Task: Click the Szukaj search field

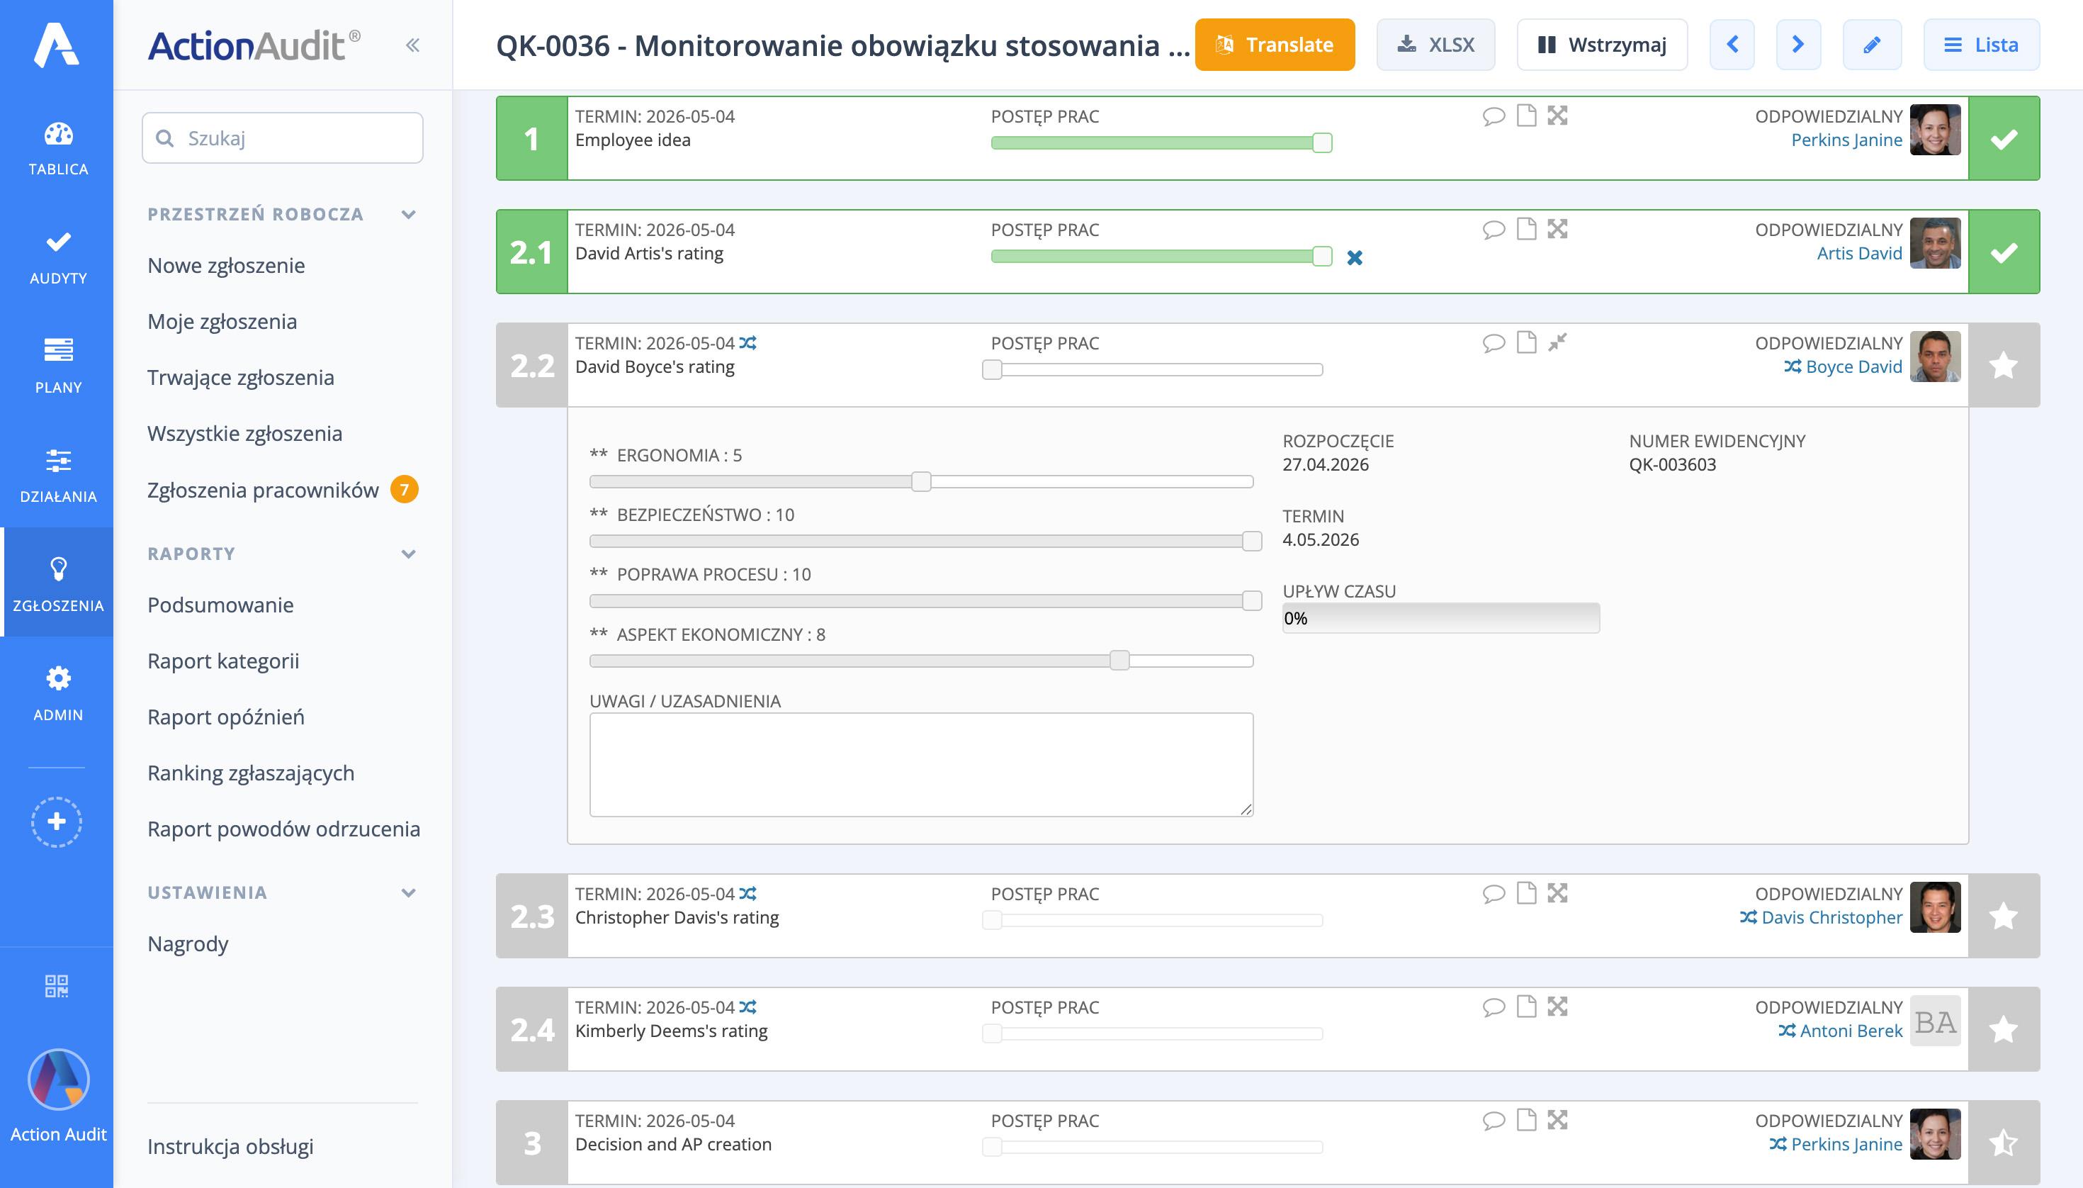Action: pos(282,138)
